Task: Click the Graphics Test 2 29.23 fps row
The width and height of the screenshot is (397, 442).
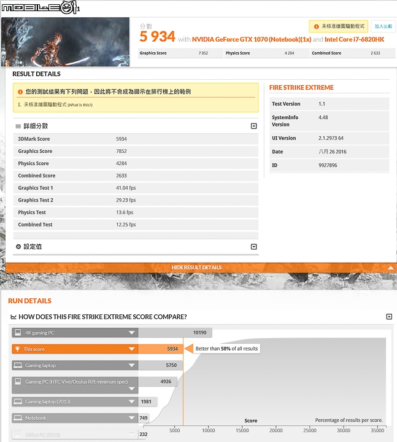Action: click(136, 200)
